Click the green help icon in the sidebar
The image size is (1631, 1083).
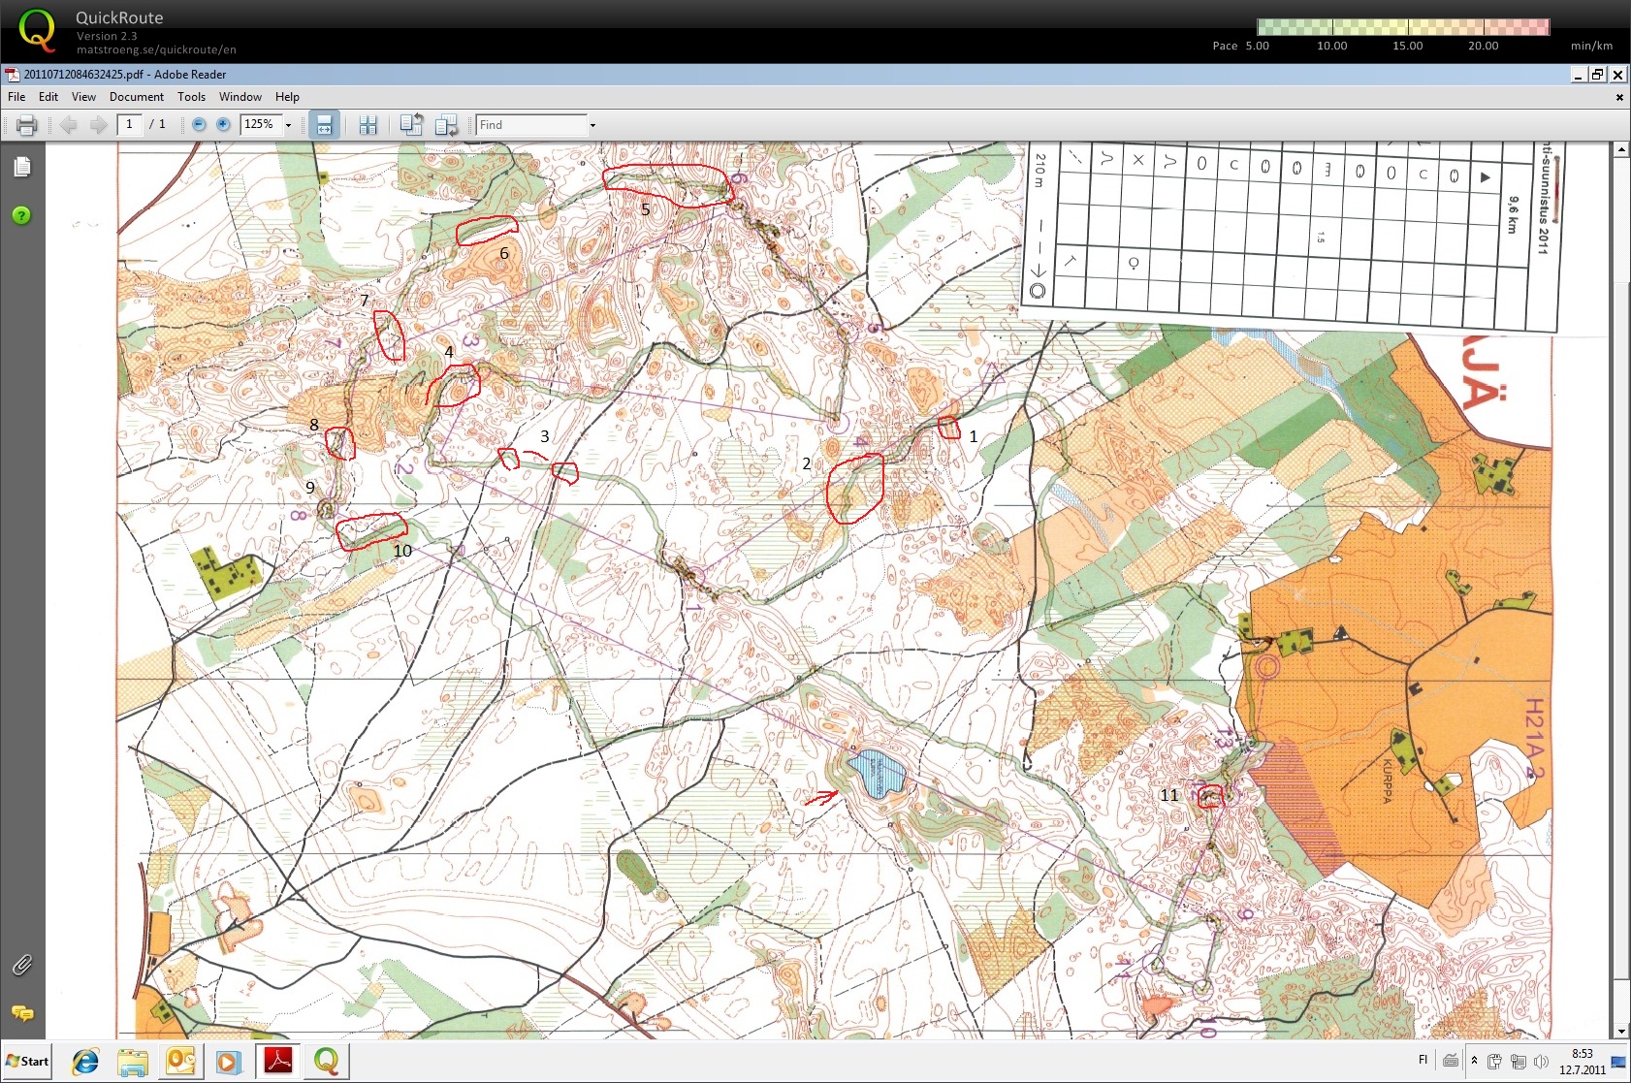22,215
